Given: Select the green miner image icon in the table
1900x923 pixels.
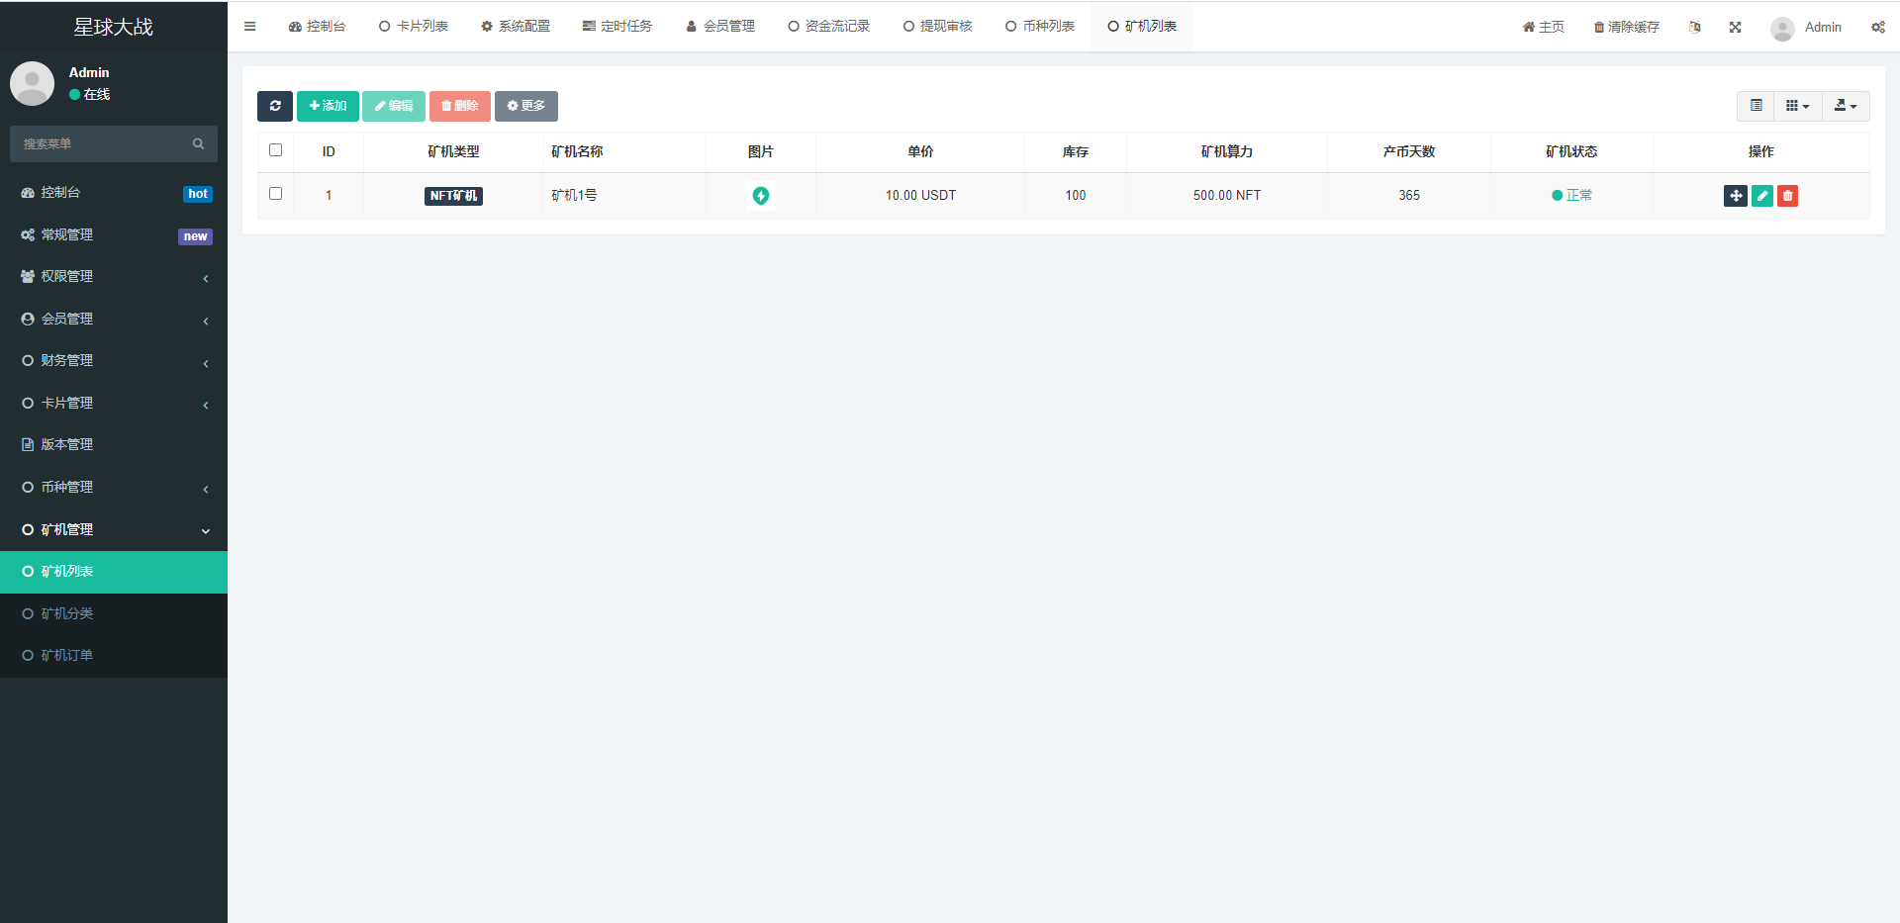Looking at the screenshot, I should tap(761, 196).
